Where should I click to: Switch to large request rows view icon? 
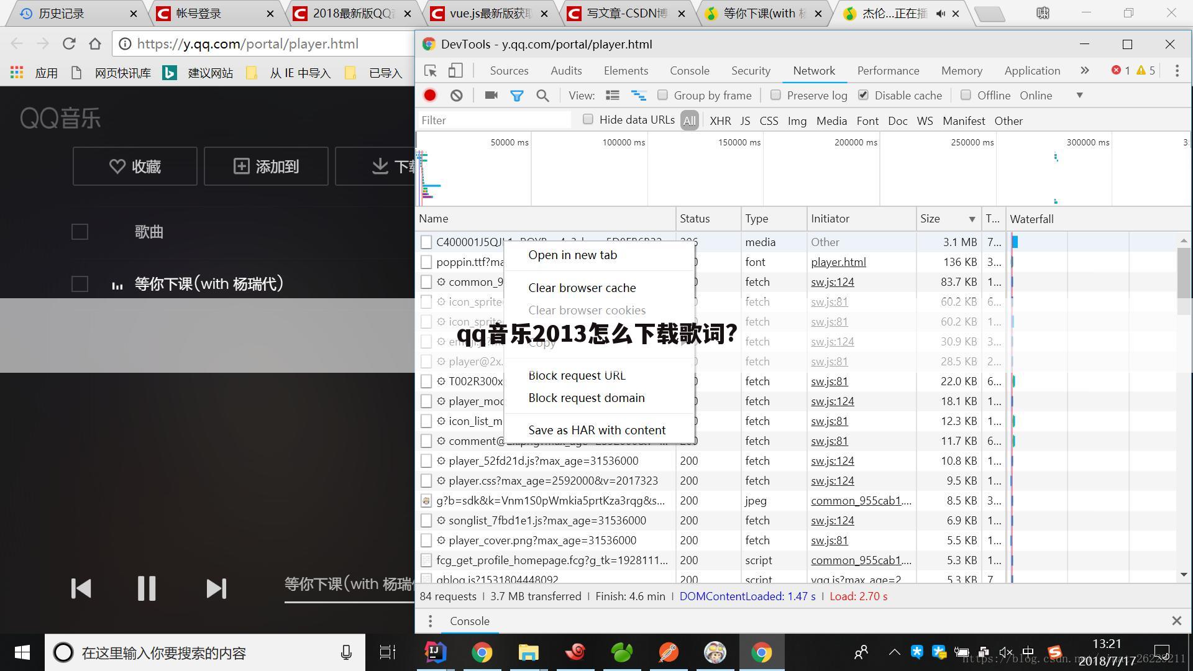pyautogui.click(x=613, y=95)
